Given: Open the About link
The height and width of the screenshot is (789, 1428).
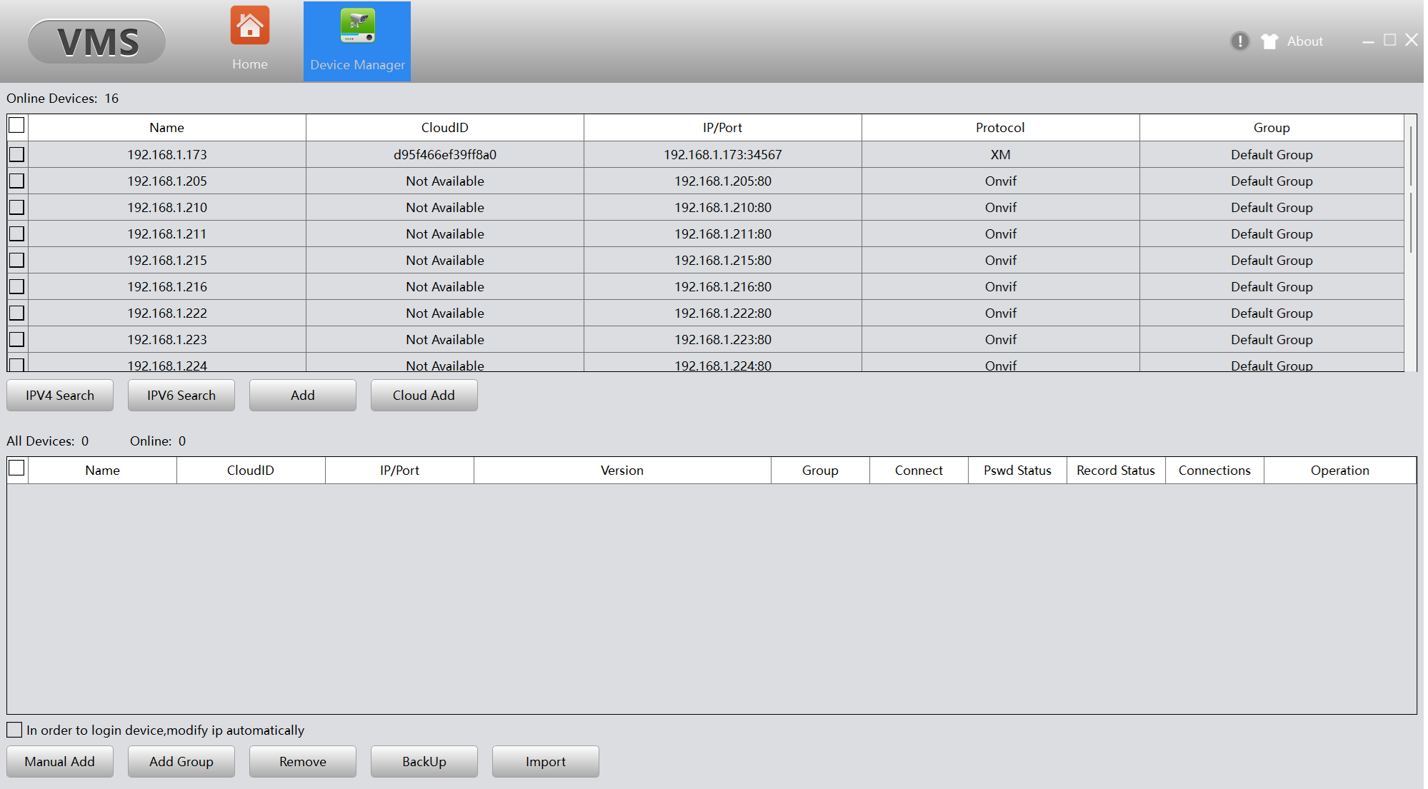Looking at the screenshot, I should [1304, 41].
